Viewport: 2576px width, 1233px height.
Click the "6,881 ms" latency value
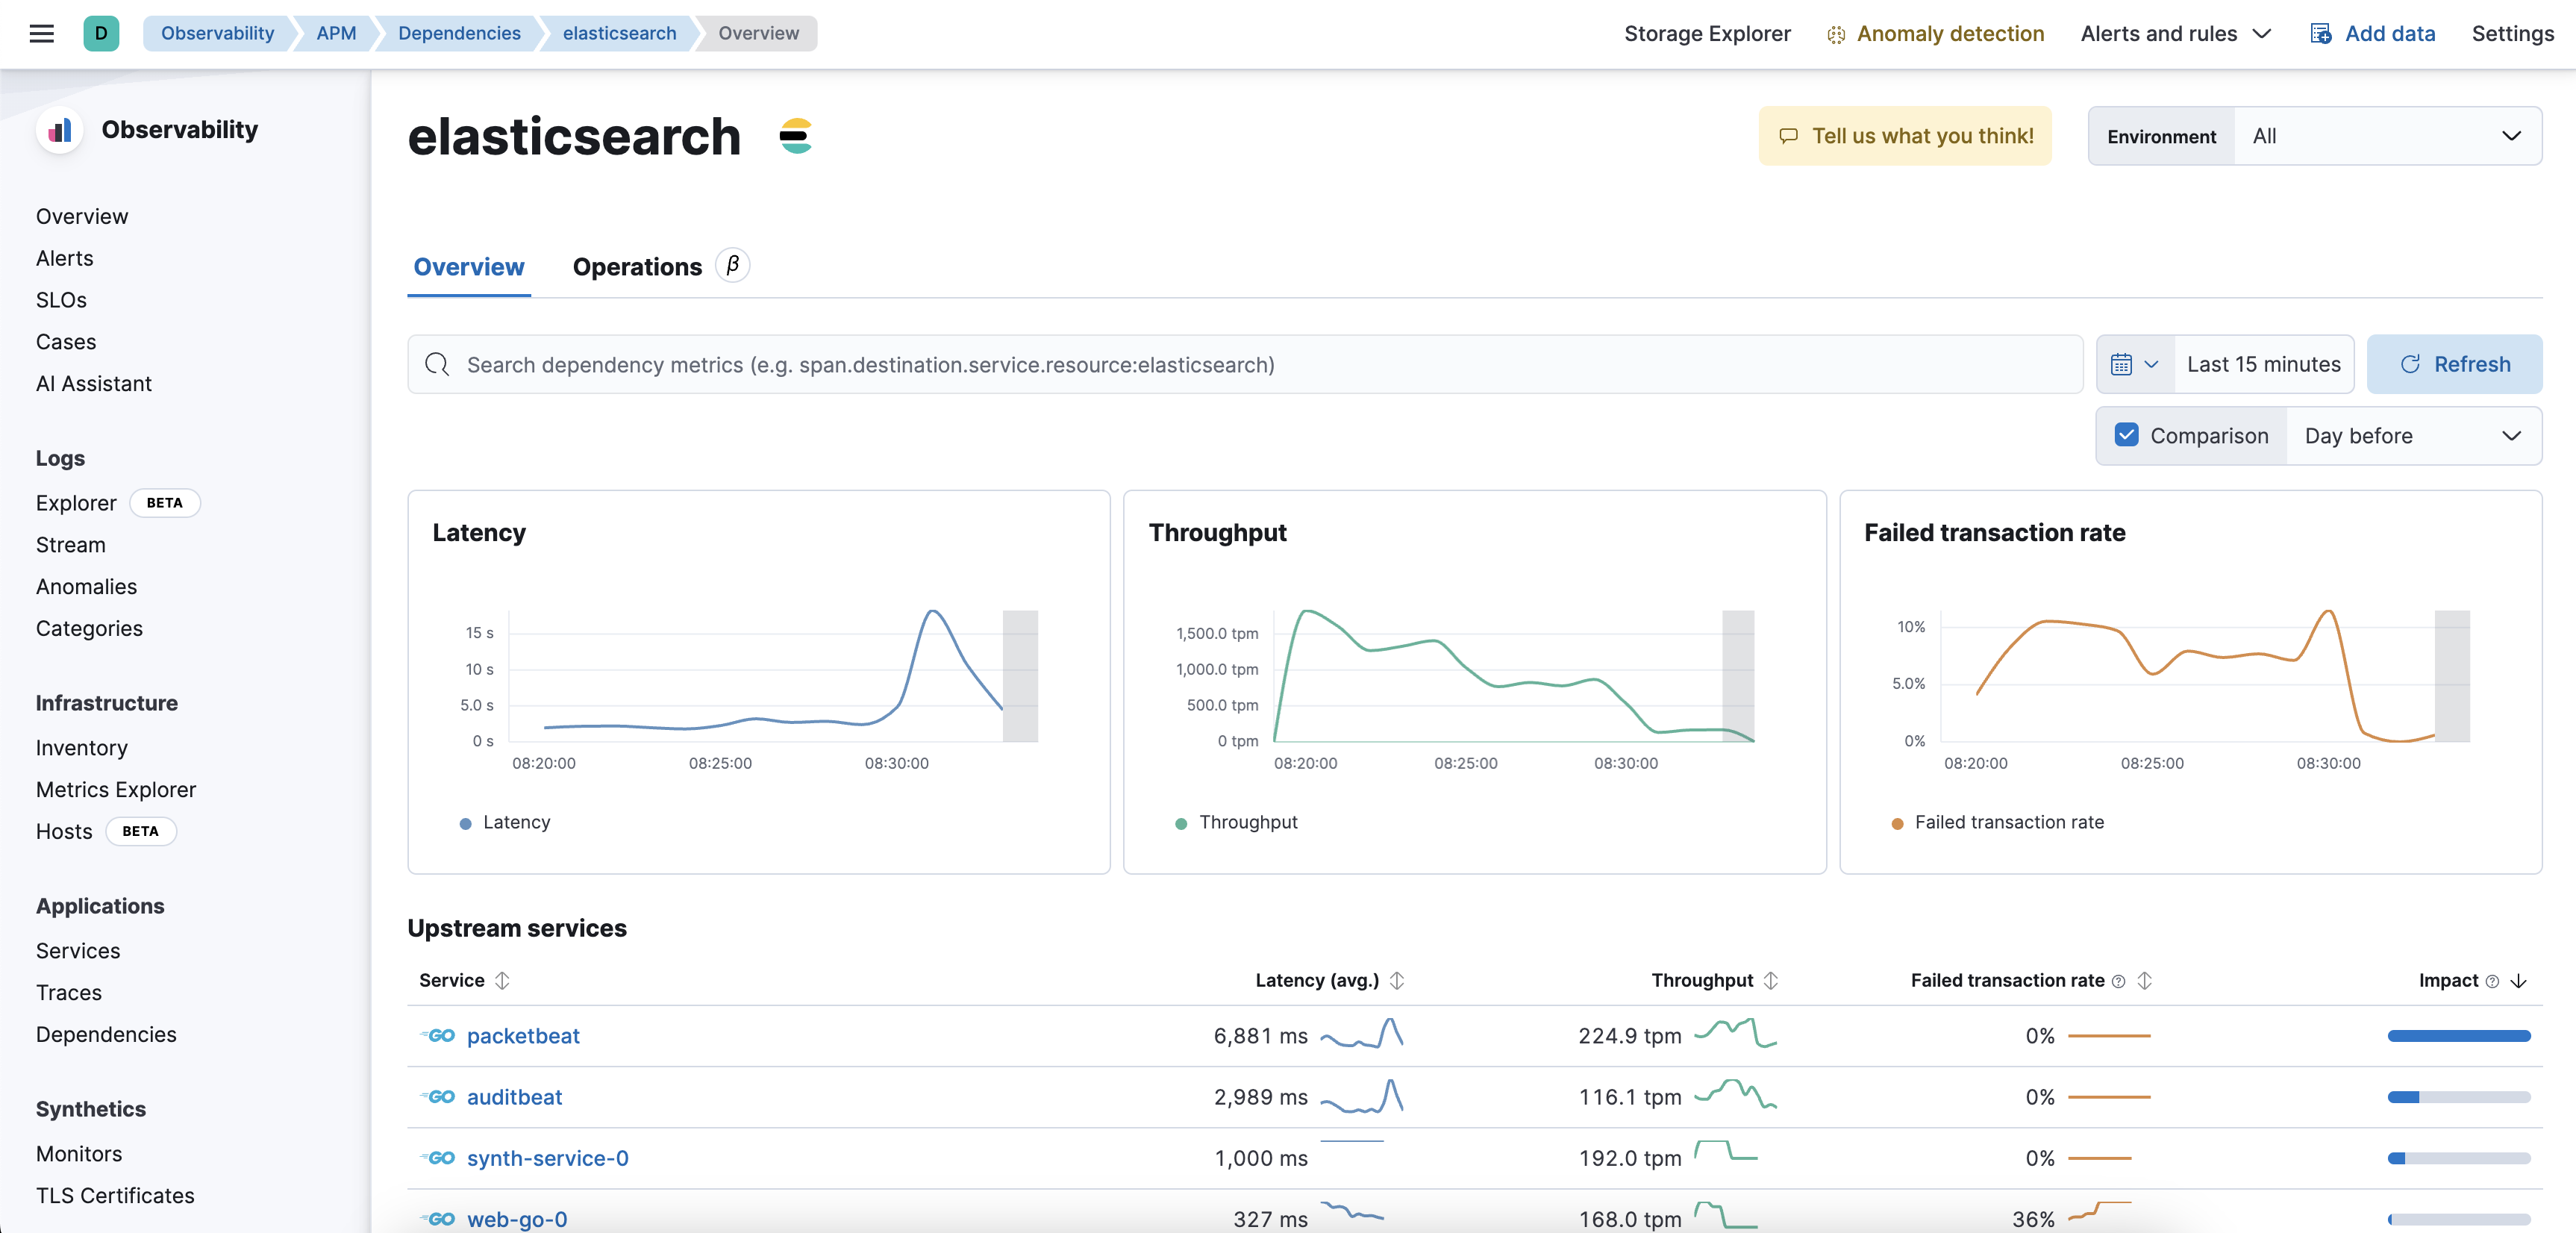point(1260,1036)
